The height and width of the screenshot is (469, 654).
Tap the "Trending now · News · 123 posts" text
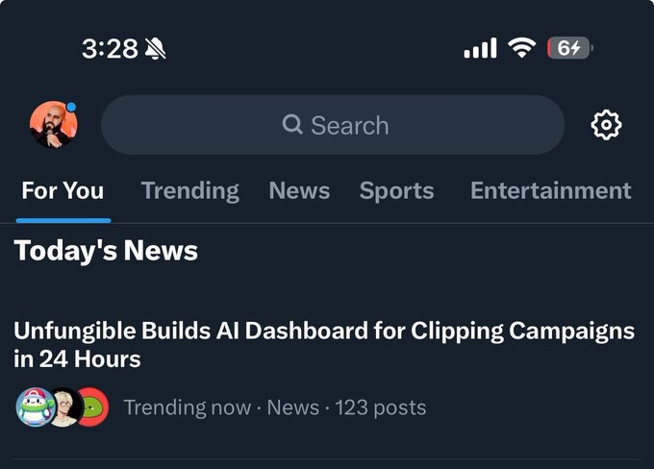coord(275,407)
